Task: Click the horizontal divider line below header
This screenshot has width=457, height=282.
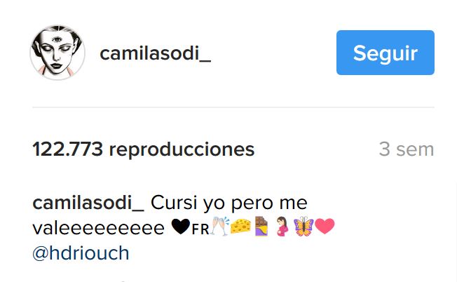Action: [233, 107]
